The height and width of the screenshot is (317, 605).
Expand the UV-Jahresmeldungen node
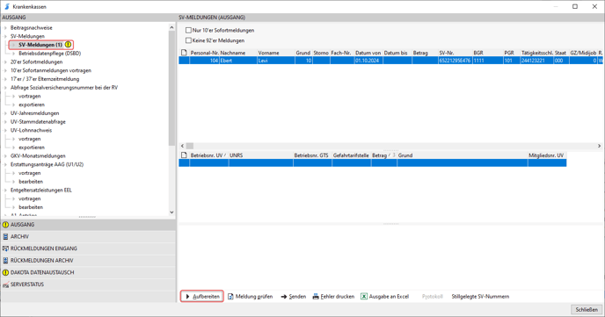pyautogui.click(x=5, y=113)
